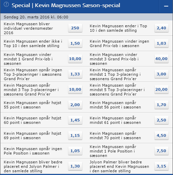
Task: Click 10,00 odds wins at least 1 Grand Prix
Action: click(x=75, y=59)
